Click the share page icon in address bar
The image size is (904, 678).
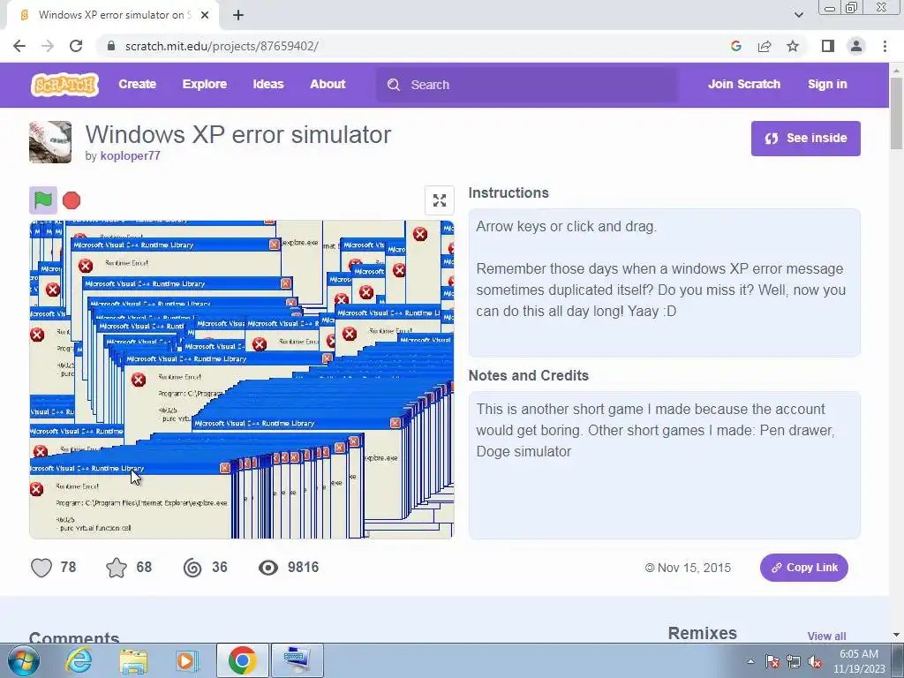765,46
